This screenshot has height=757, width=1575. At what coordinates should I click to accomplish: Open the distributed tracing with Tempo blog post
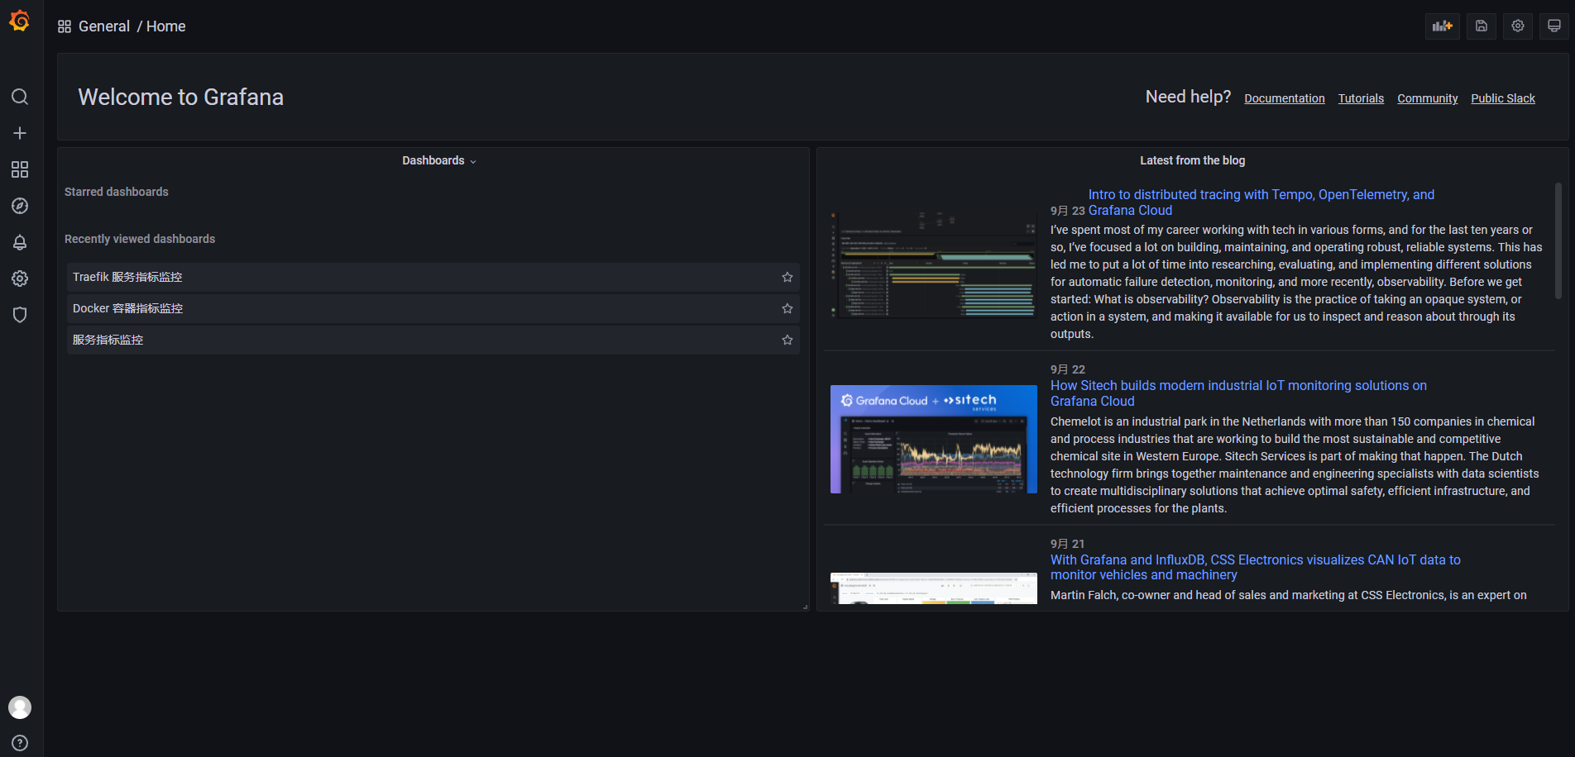(1261, 202)
